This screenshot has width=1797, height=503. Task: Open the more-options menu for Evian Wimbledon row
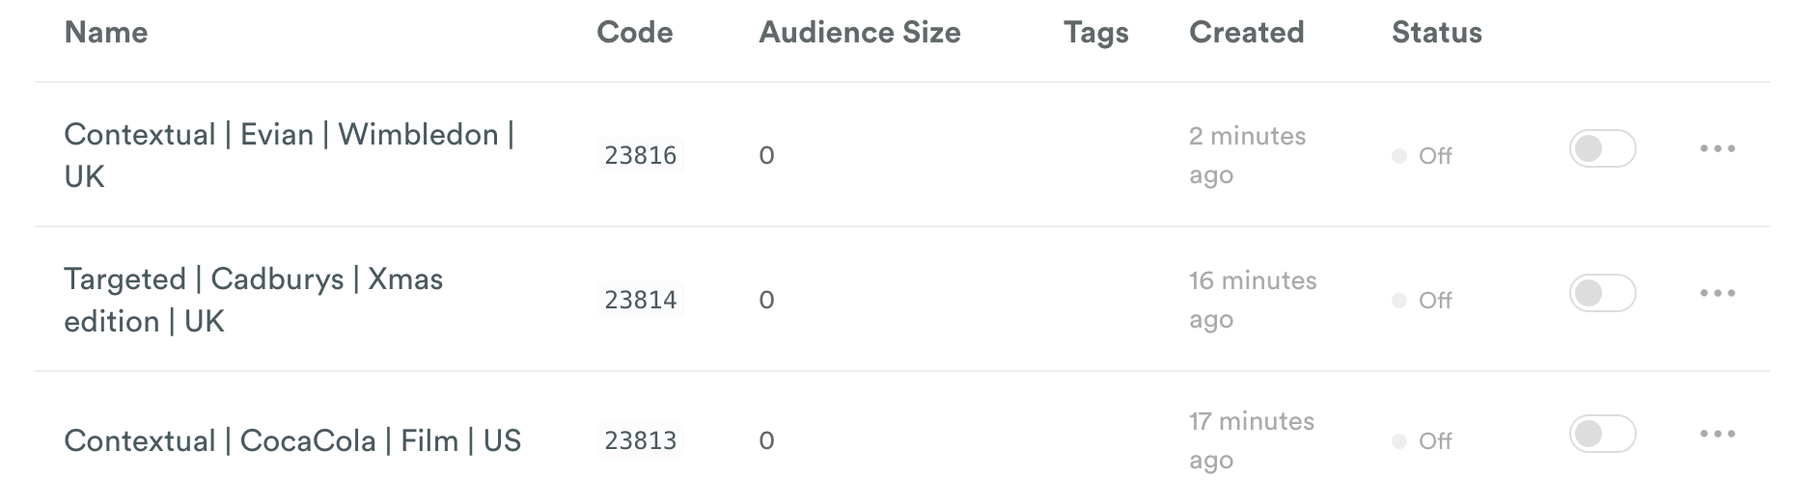point(1717,148)
